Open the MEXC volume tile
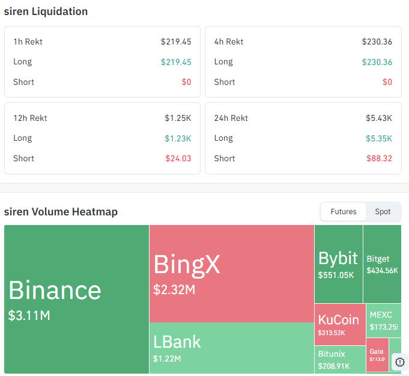 coord(384,321)
